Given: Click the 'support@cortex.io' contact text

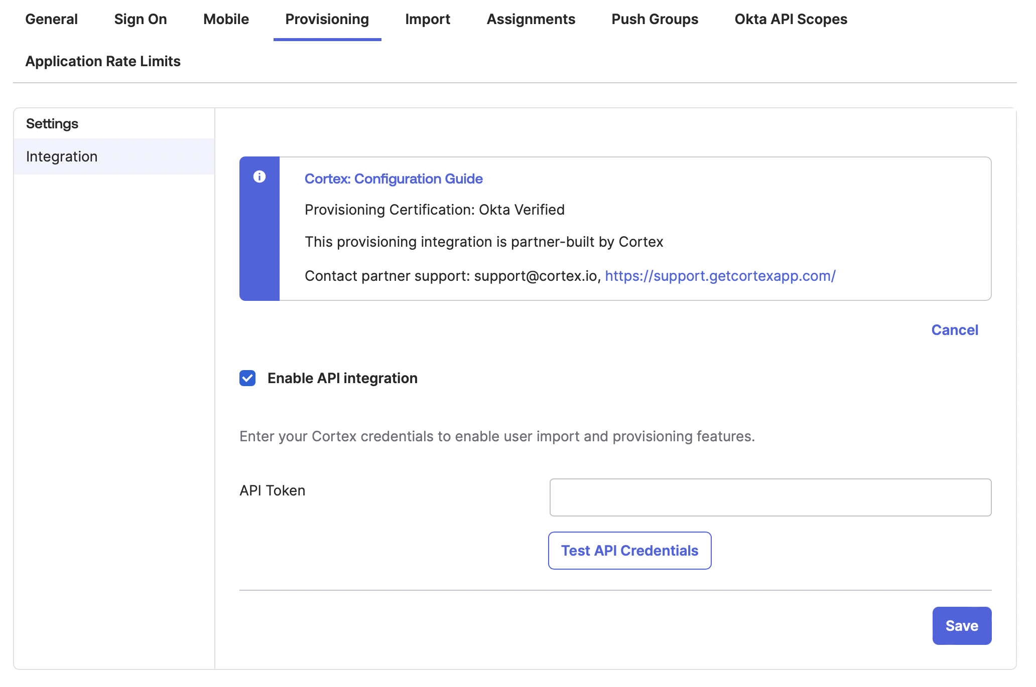Looking at the screenshot, I should point(536,276).
